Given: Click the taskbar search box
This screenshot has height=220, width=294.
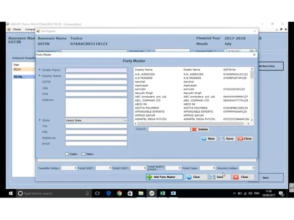Looking at the screenshot, I should click(54, 194).
